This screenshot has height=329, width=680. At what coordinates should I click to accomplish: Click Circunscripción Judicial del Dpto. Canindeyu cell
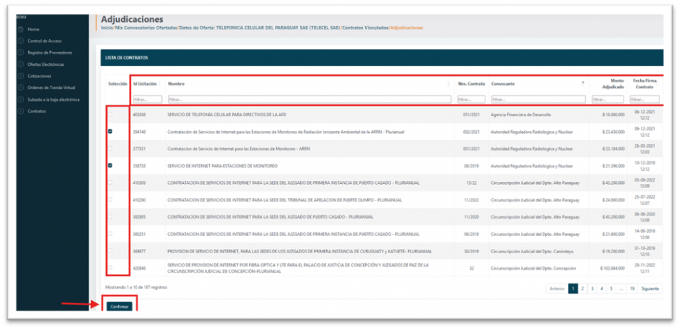532,251
